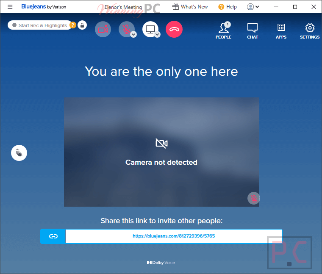Expand screen share options arrow

click(157, 34)
